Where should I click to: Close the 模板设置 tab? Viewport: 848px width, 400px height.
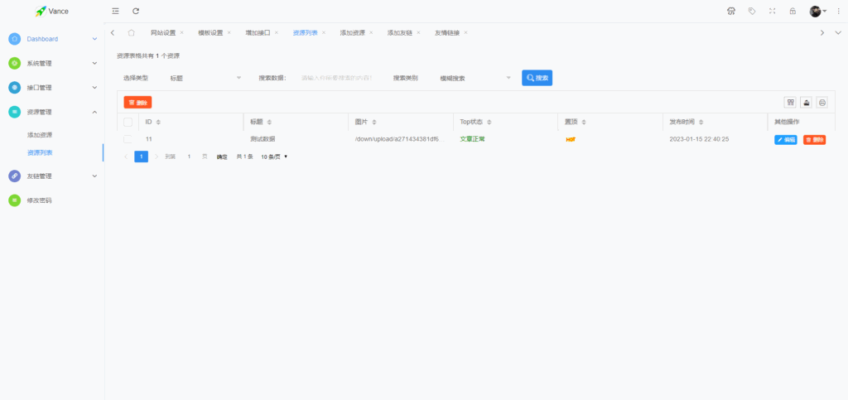[x=229, y=32]
